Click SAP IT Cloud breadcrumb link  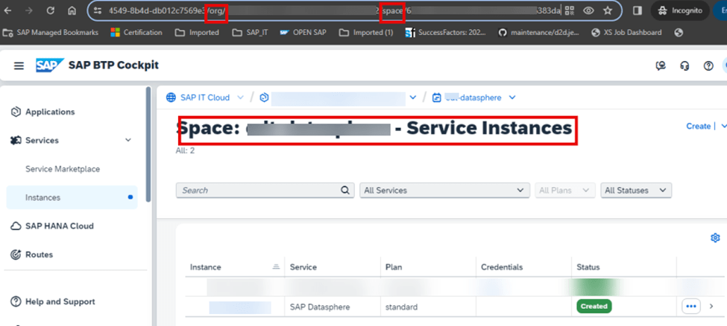click(x=205, y=98)
